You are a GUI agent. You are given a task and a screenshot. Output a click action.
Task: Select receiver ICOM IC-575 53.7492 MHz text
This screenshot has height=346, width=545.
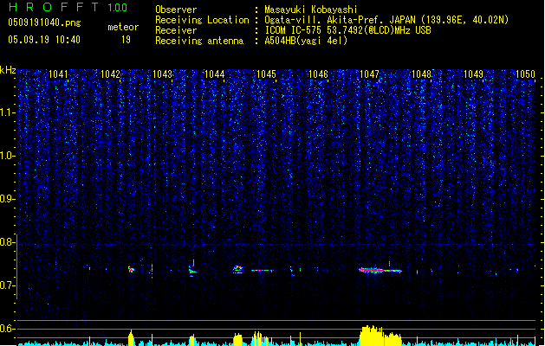347,30
